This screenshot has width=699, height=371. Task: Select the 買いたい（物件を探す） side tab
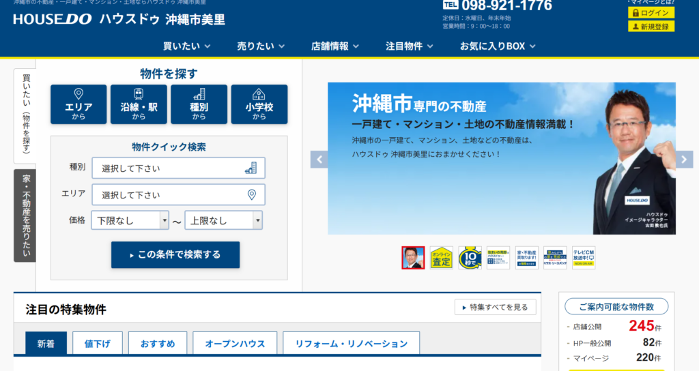pyautogui.click(x=25, y=116)
